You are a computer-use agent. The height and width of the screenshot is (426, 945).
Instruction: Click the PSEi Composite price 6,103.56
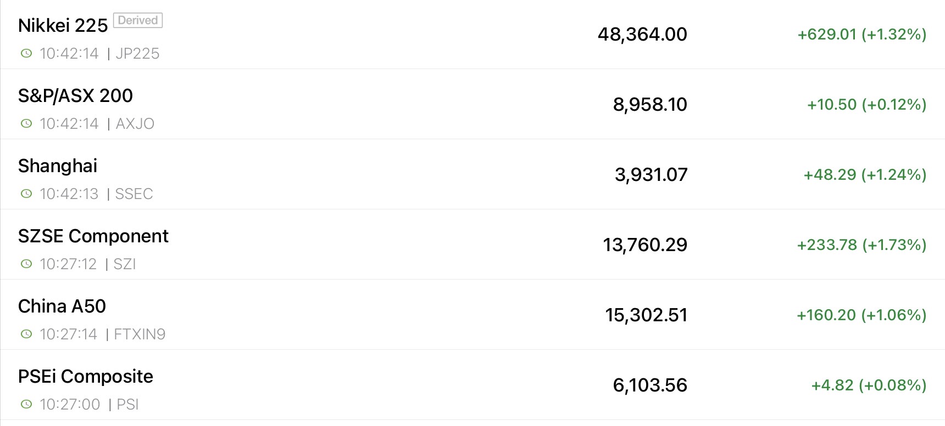650,385
